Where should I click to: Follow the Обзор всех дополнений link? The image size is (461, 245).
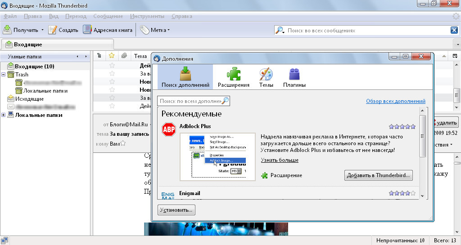pyautogui.click(x=395, y=101)
